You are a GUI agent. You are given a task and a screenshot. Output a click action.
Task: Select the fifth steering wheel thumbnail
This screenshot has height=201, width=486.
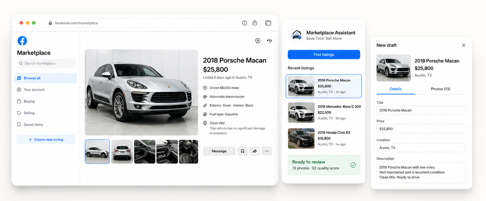[x=189, y=152]
